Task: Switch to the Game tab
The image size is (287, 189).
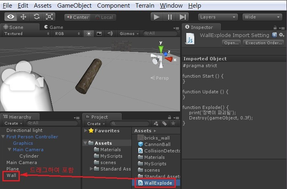Action: (x=54, y=27)
